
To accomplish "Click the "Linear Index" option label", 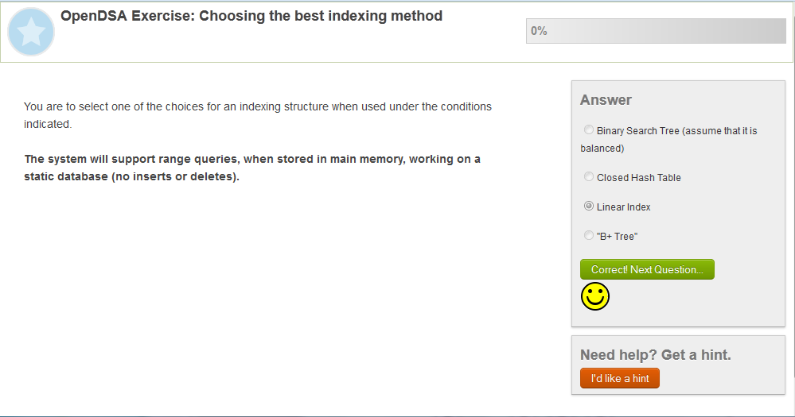I will [x=624, y=207].
